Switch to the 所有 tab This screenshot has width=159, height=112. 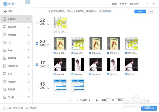[x=151, y=11]
